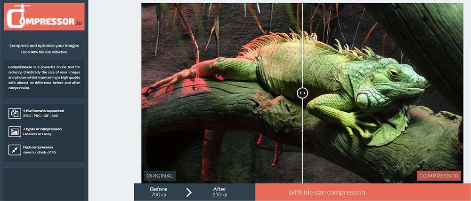Click the file formats supported icon
This screenshot has height=201, width=471.
[15, 113]
